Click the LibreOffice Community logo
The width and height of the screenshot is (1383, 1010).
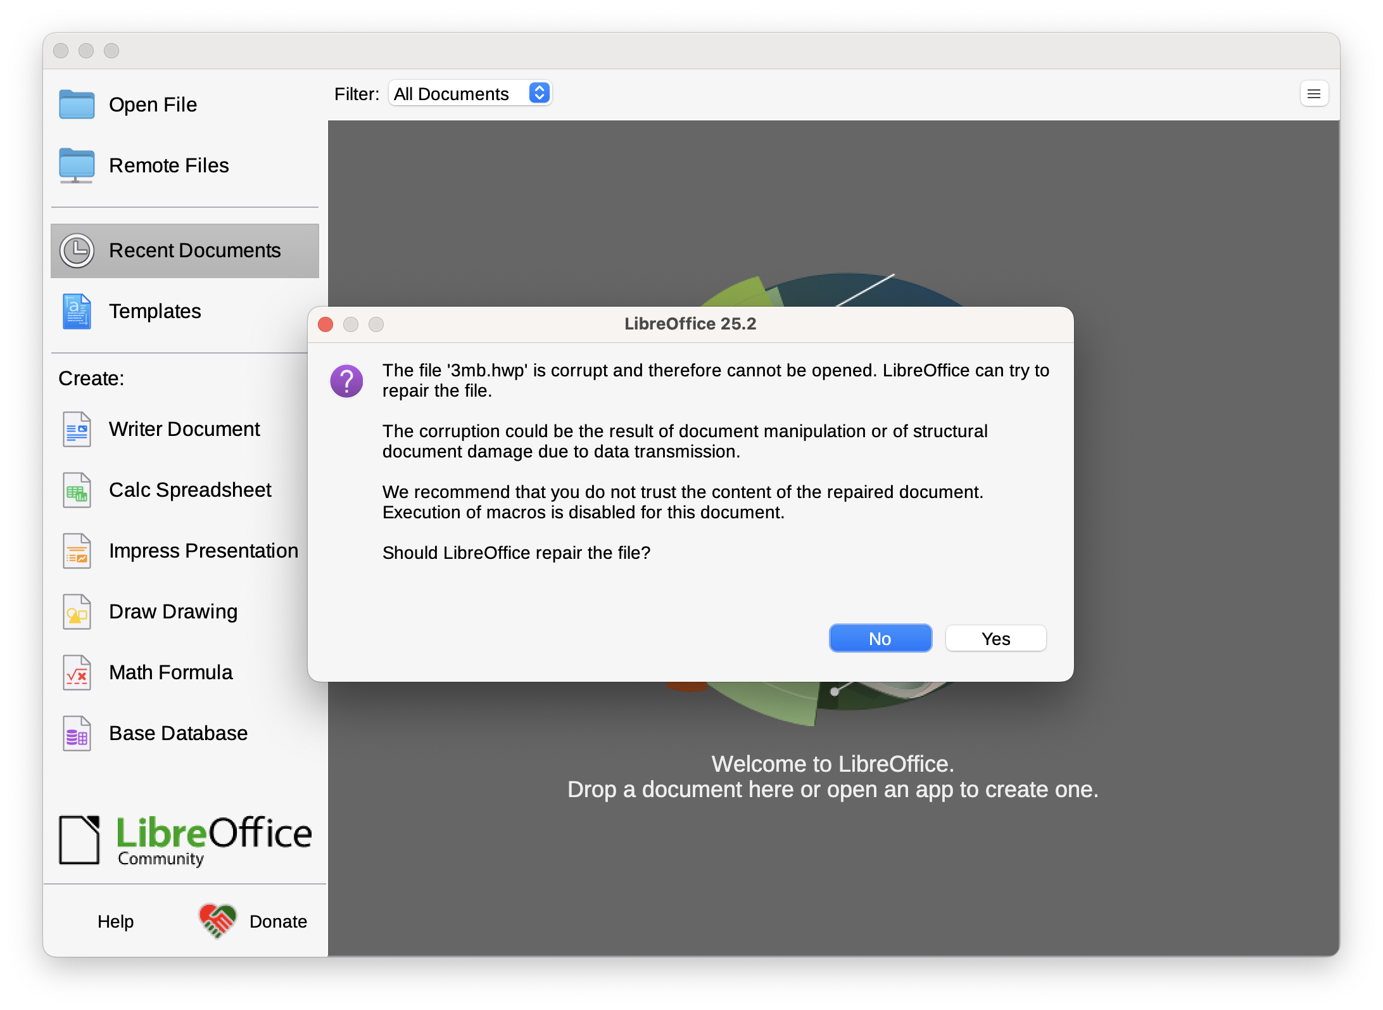point(186,840)
